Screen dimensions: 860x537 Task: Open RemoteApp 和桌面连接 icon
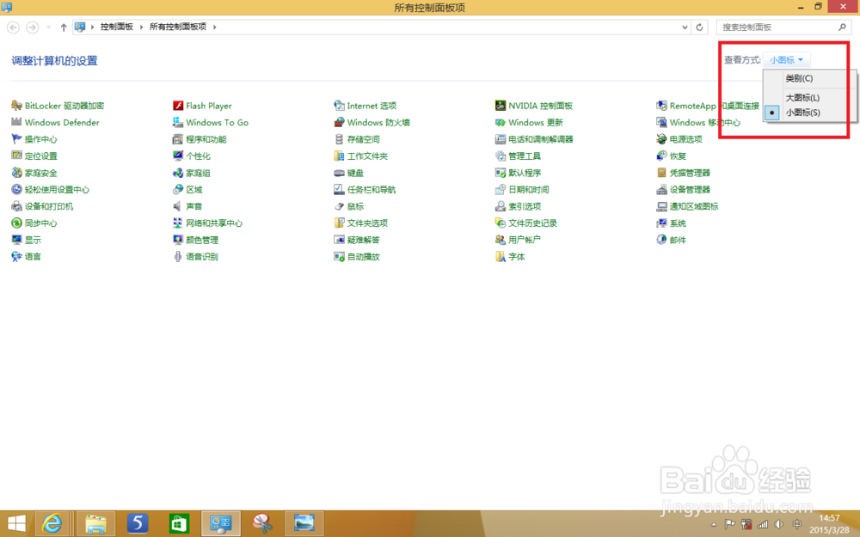coord(661,106)
